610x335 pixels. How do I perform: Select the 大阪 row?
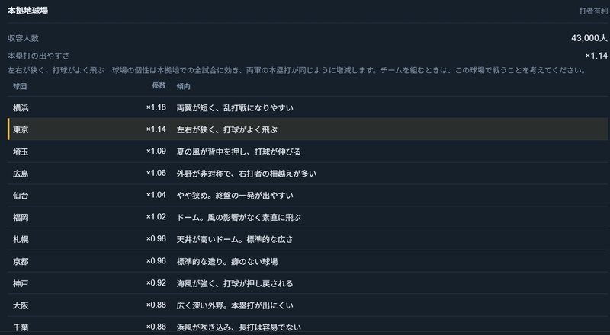coord(307,305)
